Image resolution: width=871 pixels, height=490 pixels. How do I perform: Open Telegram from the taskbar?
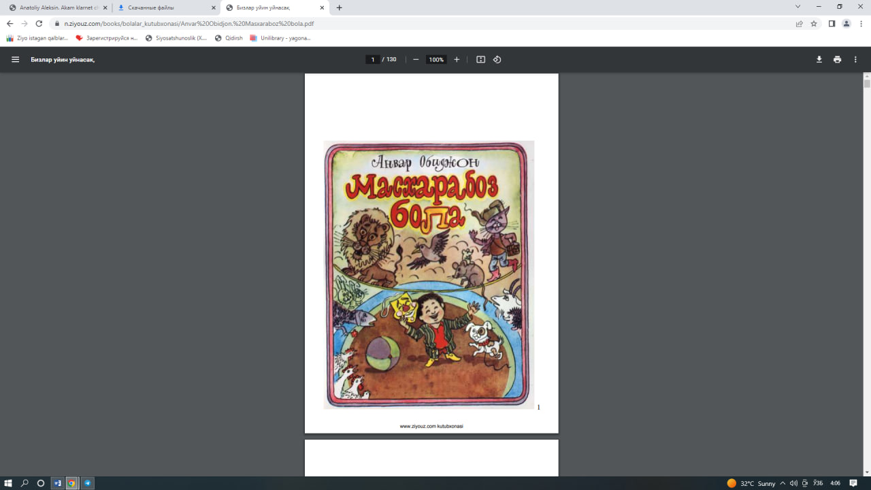pyautogui.click(x=87, y=483)
